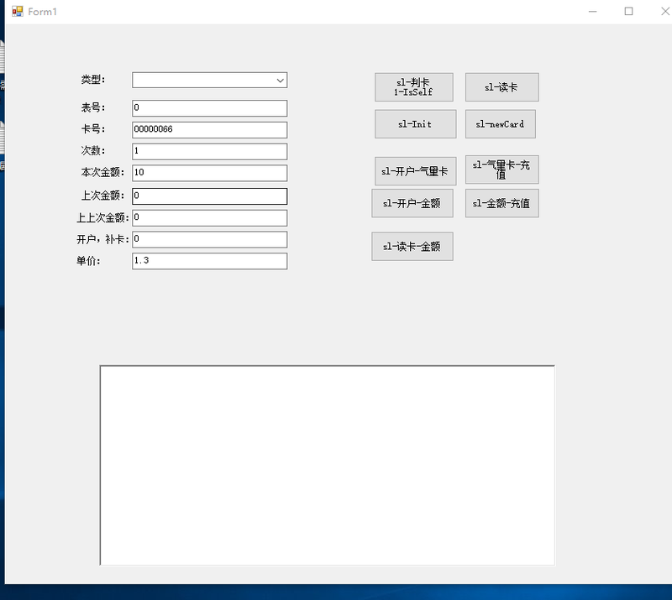Click the sl-newCard button
This screenshot has width=672, height=600.
pyautogui.click(x=500, y=124)
